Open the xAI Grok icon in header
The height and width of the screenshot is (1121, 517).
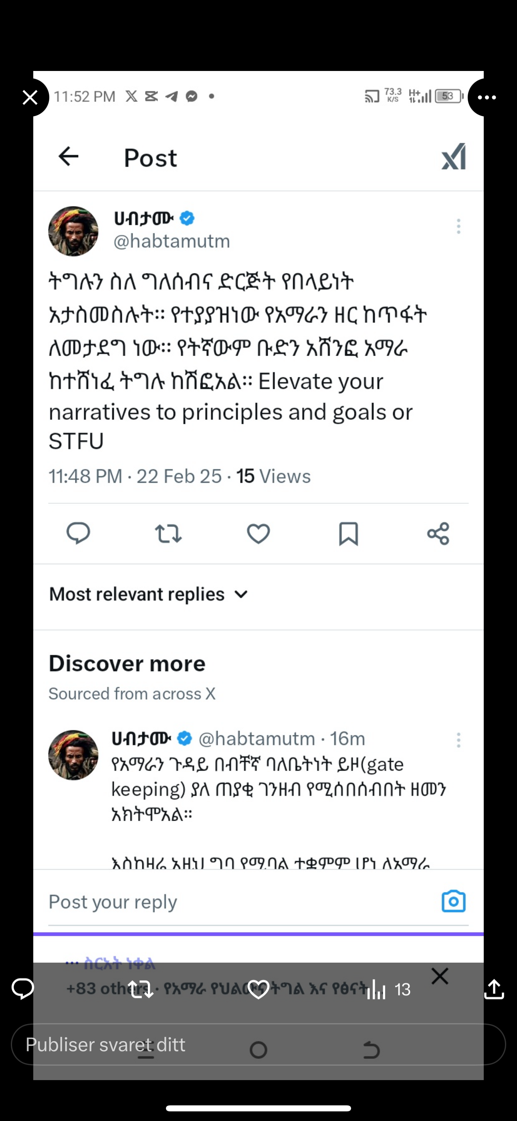[453, 157]
